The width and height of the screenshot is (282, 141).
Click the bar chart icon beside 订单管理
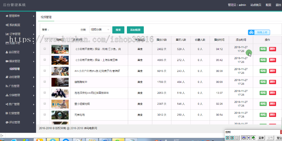pos(7,34)
